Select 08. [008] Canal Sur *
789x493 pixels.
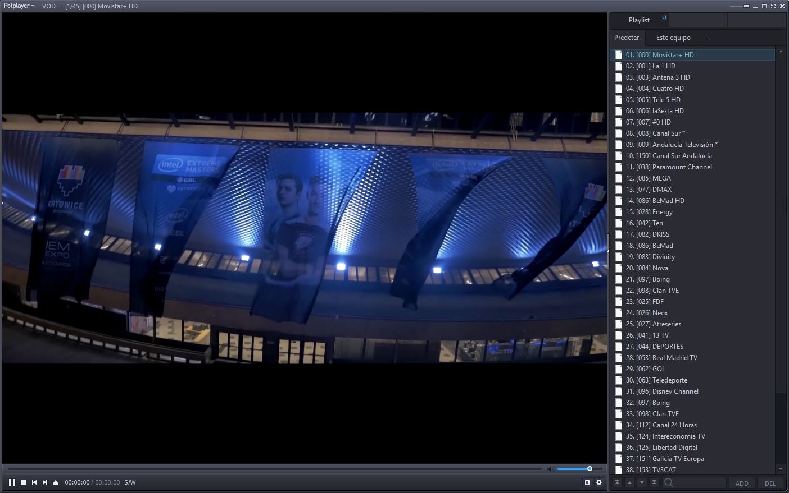click(x=692, y=133)
